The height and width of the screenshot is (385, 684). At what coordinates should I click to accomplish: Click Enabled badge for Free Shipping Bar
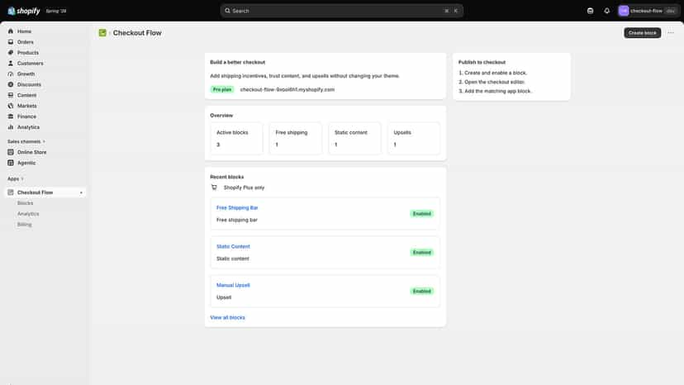click(422, 214)
